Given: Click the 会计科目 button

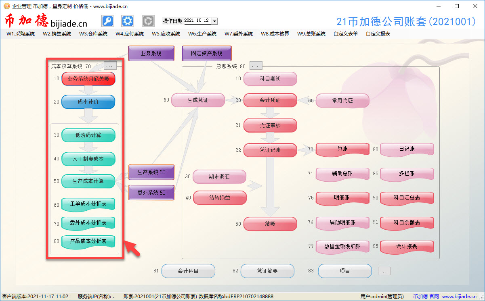Looking at the screenshot, I should (188, 271).
